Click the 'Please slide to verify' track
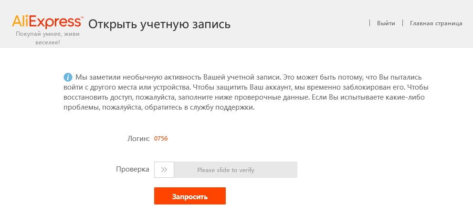The width and height of the screenshot is (473, 214). click(x=226, y=170)
